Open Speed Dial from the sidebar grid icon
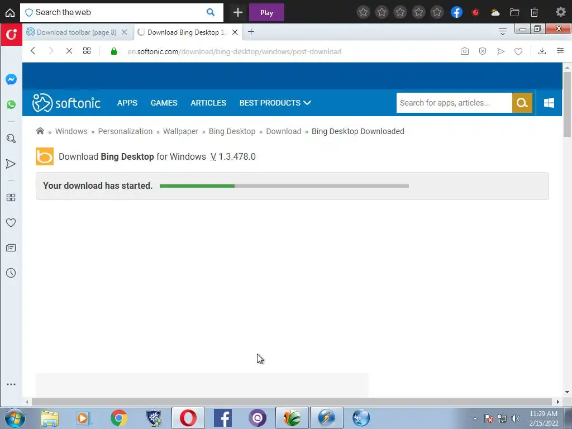The height and width of the screenshot is (429, 572). (x=11, y=197)
